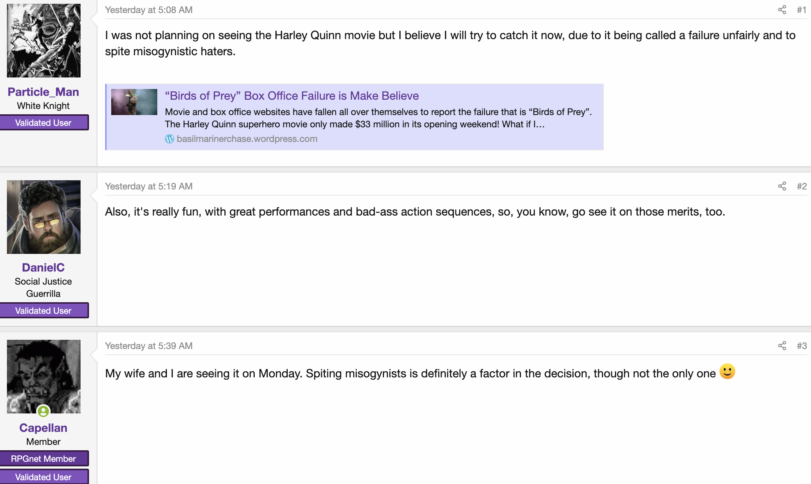This screenshot has height=484, width=811.
Task: Click the "Yesterday at 5:19 AM" timestamp
Action: pos(149,186)
